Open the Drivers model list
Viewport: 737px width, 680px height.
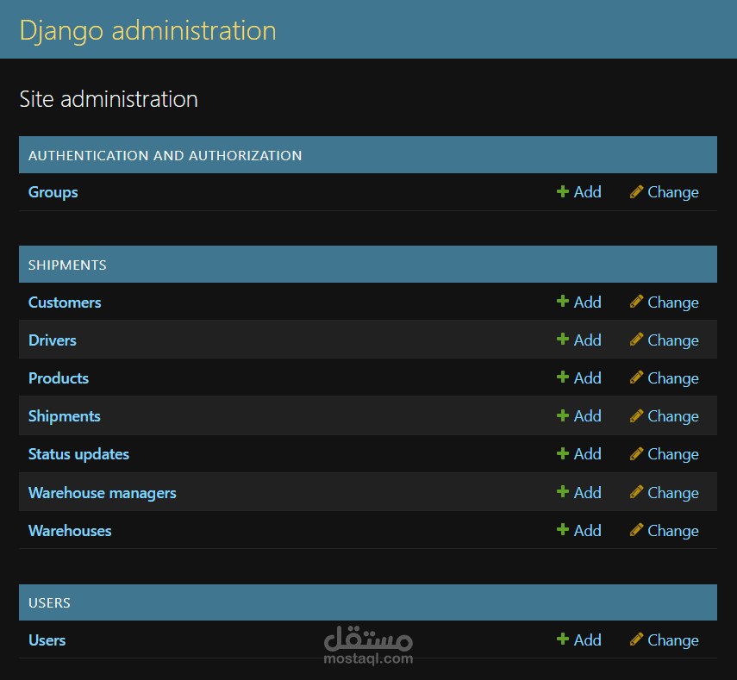click(53, 340)
